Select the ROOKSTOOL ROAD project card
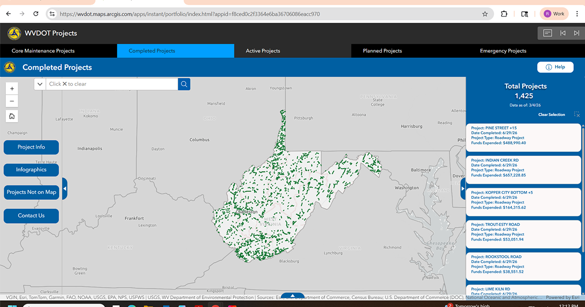 (524, 267)
